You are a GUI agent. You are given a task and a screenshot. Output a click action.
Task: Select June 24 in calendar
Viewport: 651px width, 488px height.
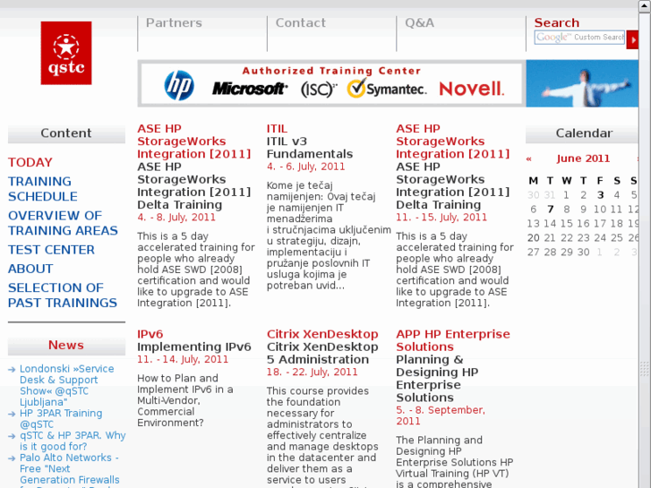600,237
